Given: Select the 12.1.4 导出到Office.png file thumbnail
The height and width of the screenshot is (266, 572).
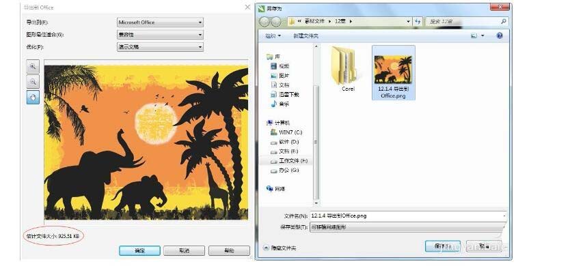Looking at the screenshot, I should pos(393,73).
